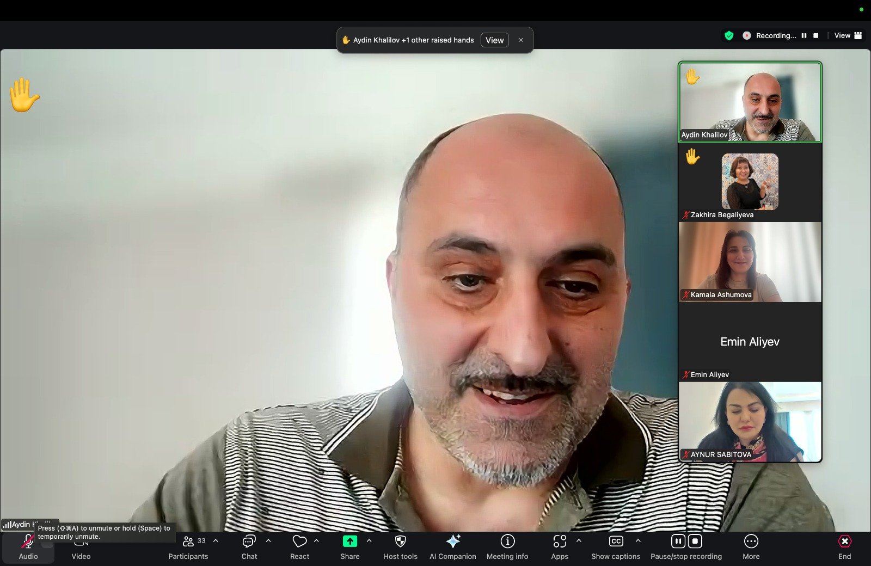Screen dimensions: 871x566
Task: Open the More options menu
Action: pyautogui.click(x=751, y=547)
